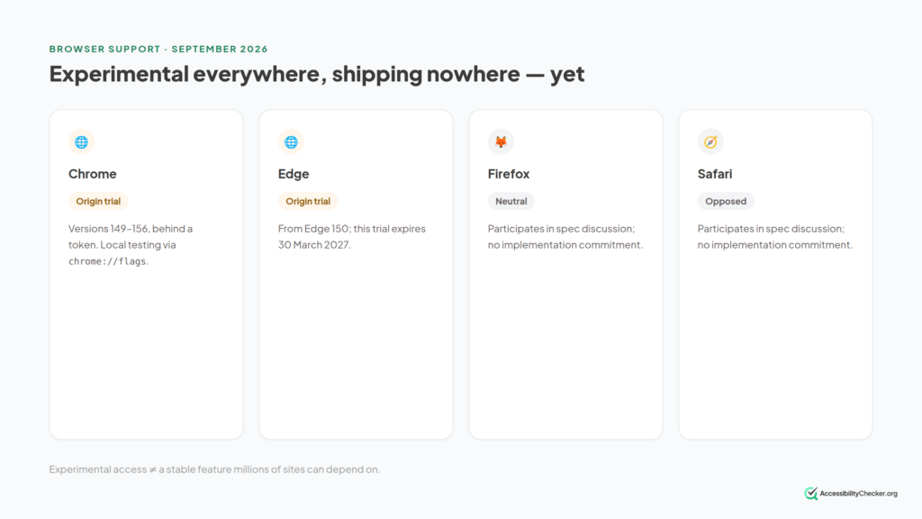Click the 'Experimental access ≠ a stable feature' footnote
This screenshot has height=519, width=922.
(214, 469)
